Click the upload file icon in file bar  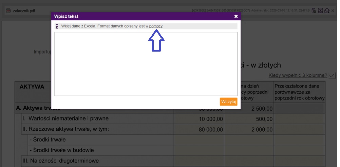click(320, 11)
